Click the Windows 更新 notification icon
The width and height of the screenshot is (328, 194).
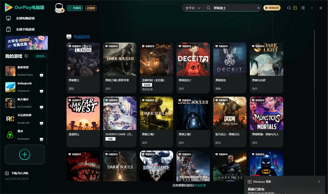[249, 182]
